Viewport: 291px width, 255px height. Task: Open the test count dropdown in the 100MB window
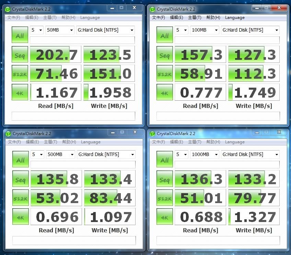(x=182, y=30)
